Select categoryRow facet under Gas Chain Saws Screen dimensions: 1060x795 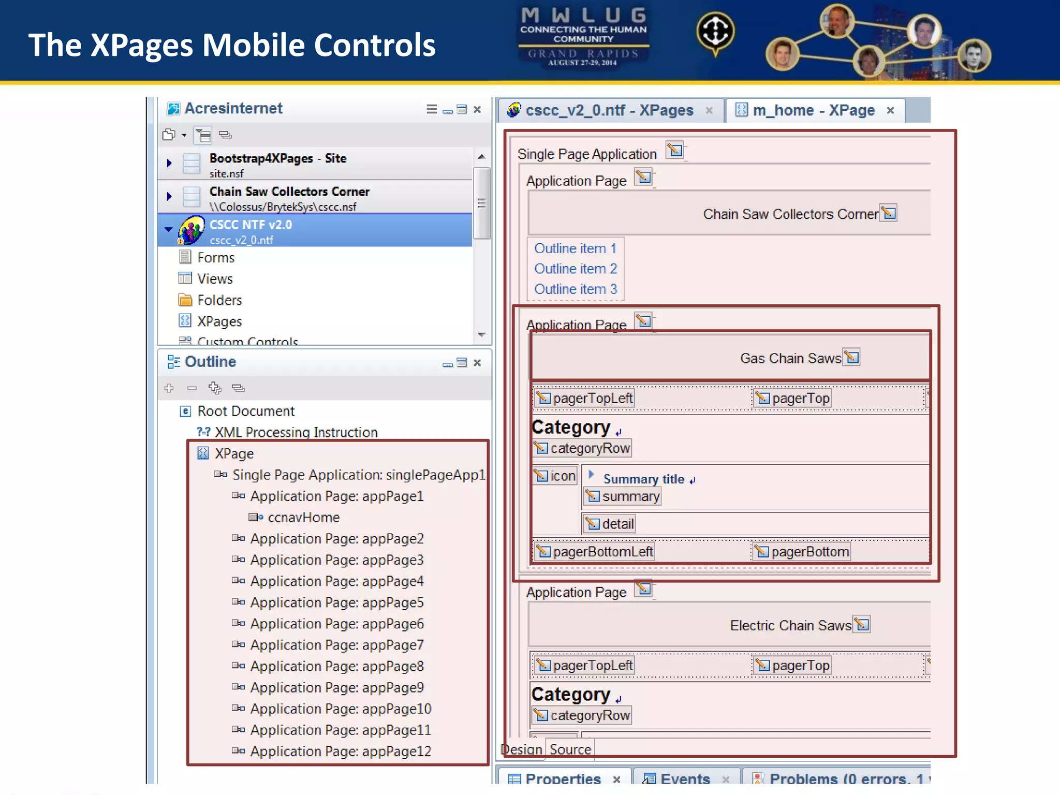coord(582,448)
